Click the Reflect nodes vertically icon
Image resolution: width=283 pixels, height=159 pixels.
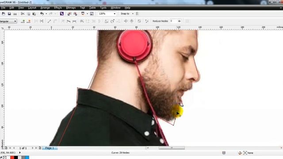point(132,21)
